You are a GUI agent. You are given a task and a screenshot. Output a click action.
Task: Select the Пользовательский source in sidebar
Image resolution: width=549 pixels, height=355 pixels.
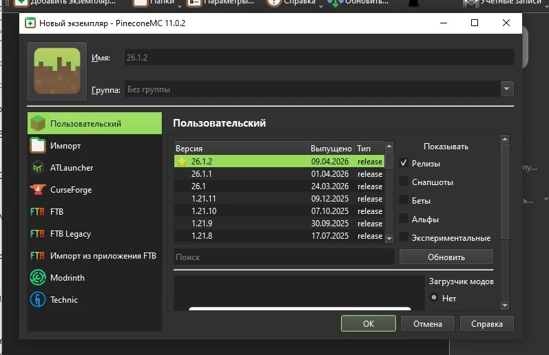(94, 123)
